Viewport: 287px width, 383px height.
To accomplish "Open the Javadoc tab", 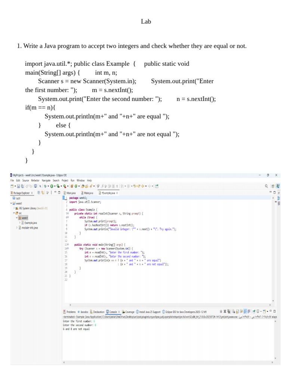I will click(83, 312).
